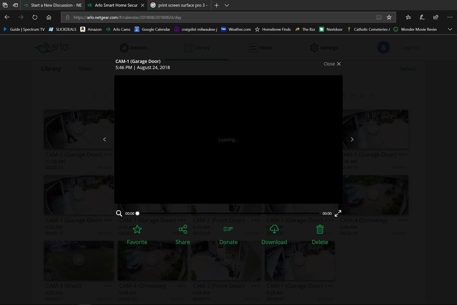
Task: Open the Nextdoor bookmark
Action: point(331,29)
